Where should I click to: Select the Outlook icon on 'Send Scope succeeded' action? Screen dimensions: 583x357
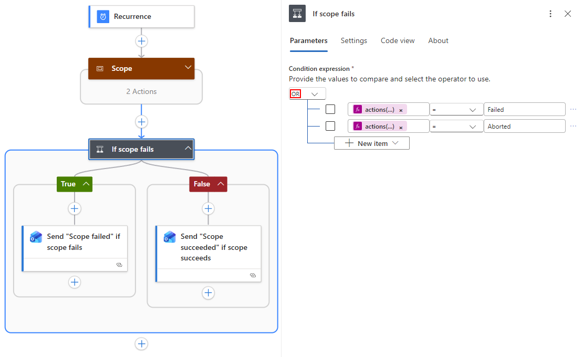point(169,236)
